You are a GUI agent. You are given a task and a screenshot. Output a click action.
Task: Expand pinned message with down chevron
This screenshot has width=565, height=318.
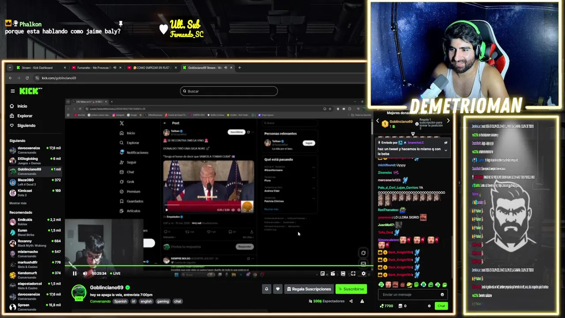tap(445, 150)
